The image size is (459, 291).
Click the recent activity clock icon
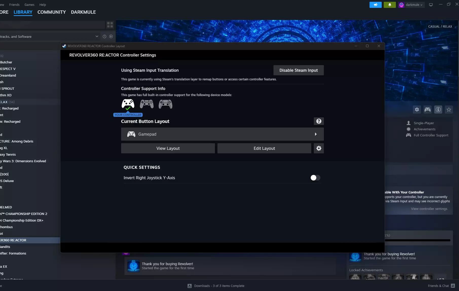click(x=104, y=37)
